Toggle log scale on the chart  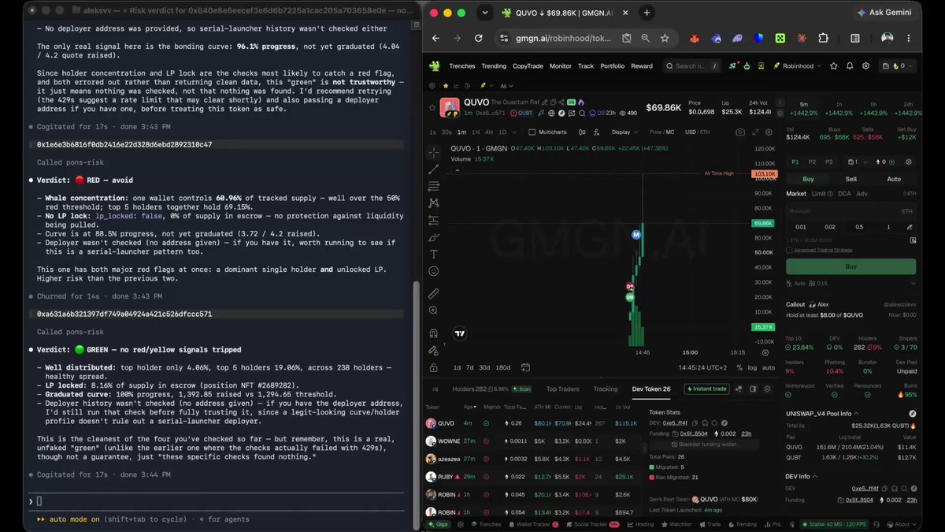751,367
